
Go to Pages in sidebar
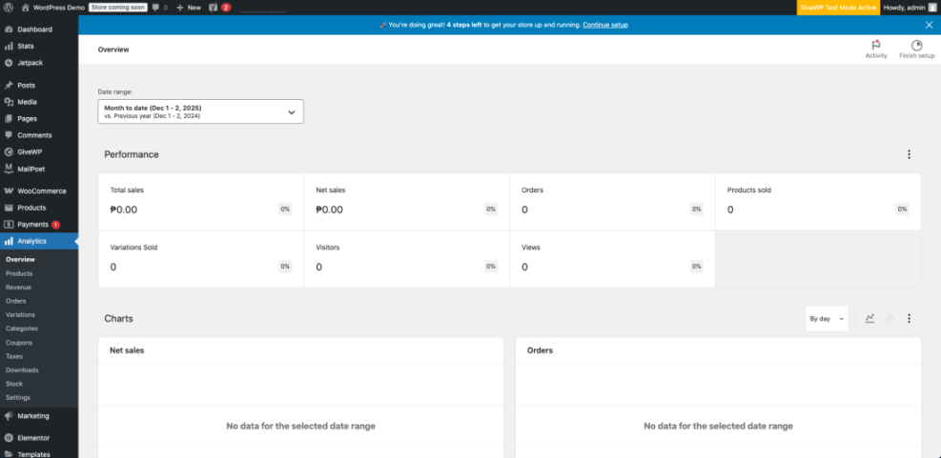39,119
